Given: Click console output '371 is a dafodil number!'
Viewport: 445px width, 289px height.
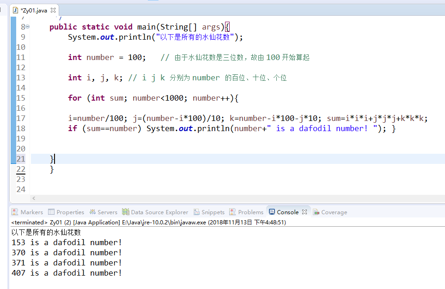Looking at the screenshot, I should click(67, 263).
